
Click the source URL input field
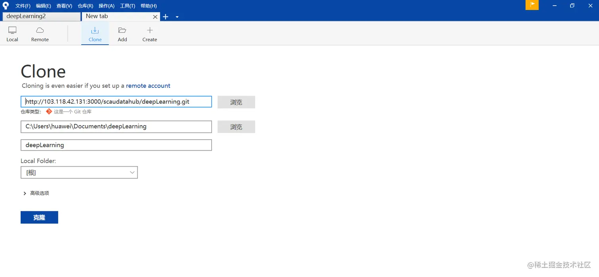click(116, 102)
